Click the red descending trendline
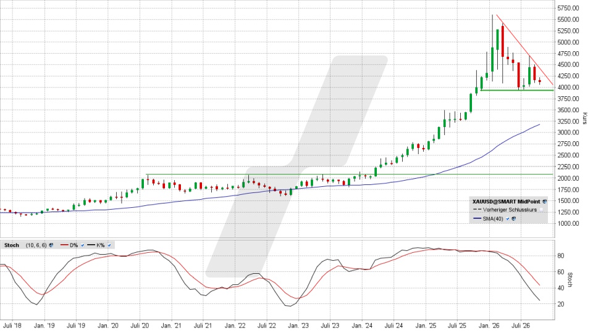 point(525,50)
